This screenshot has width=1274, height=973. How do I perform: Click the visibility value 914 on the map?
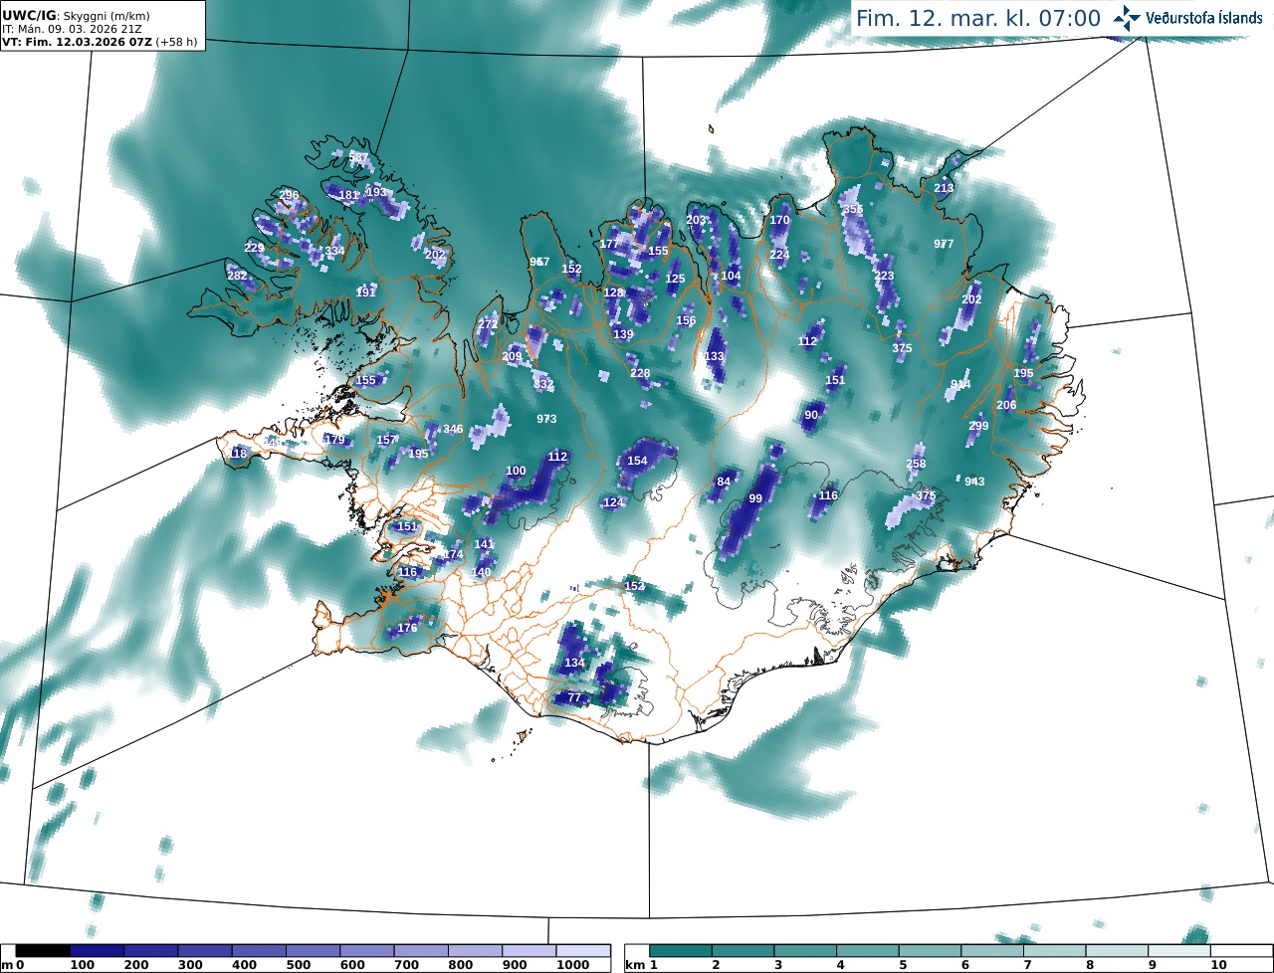coord(960,385)
